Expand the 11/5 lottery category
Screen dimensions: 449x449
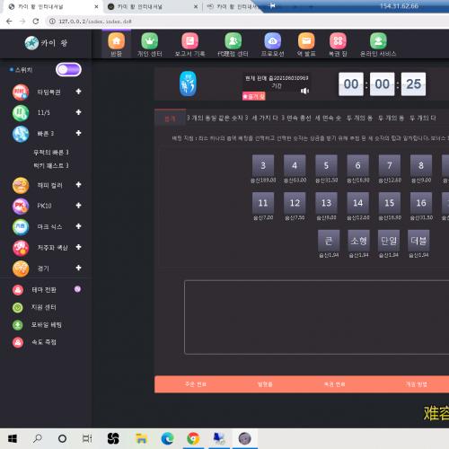78,112
